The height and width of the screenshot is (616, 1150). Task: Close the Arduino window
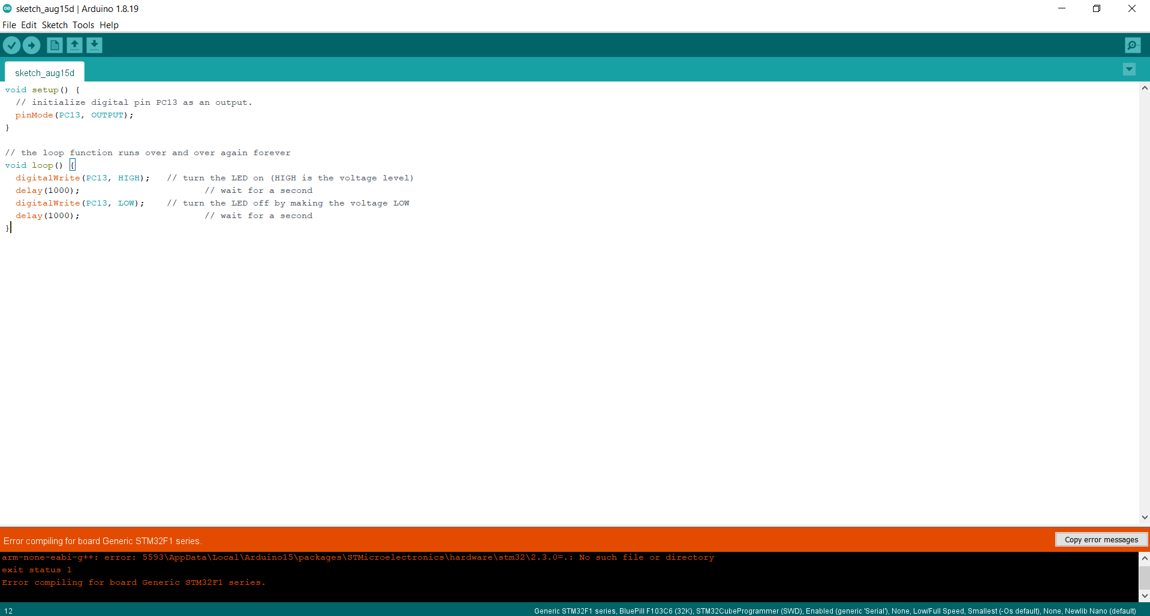pyautogui.click(x=1132, y=8)
